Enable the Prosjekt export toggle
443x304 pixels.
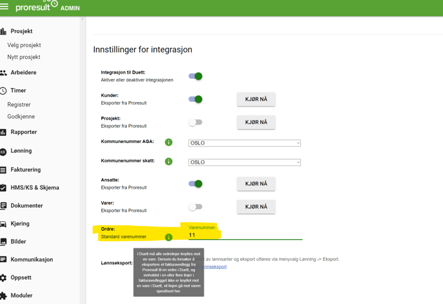(195, 123)
